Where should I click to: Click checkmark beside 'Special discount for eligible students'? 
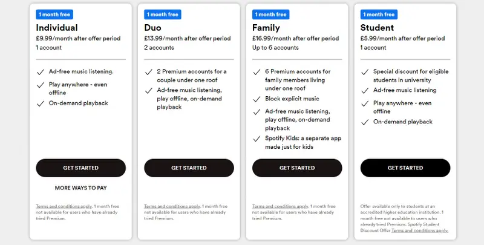coord(365,72)
